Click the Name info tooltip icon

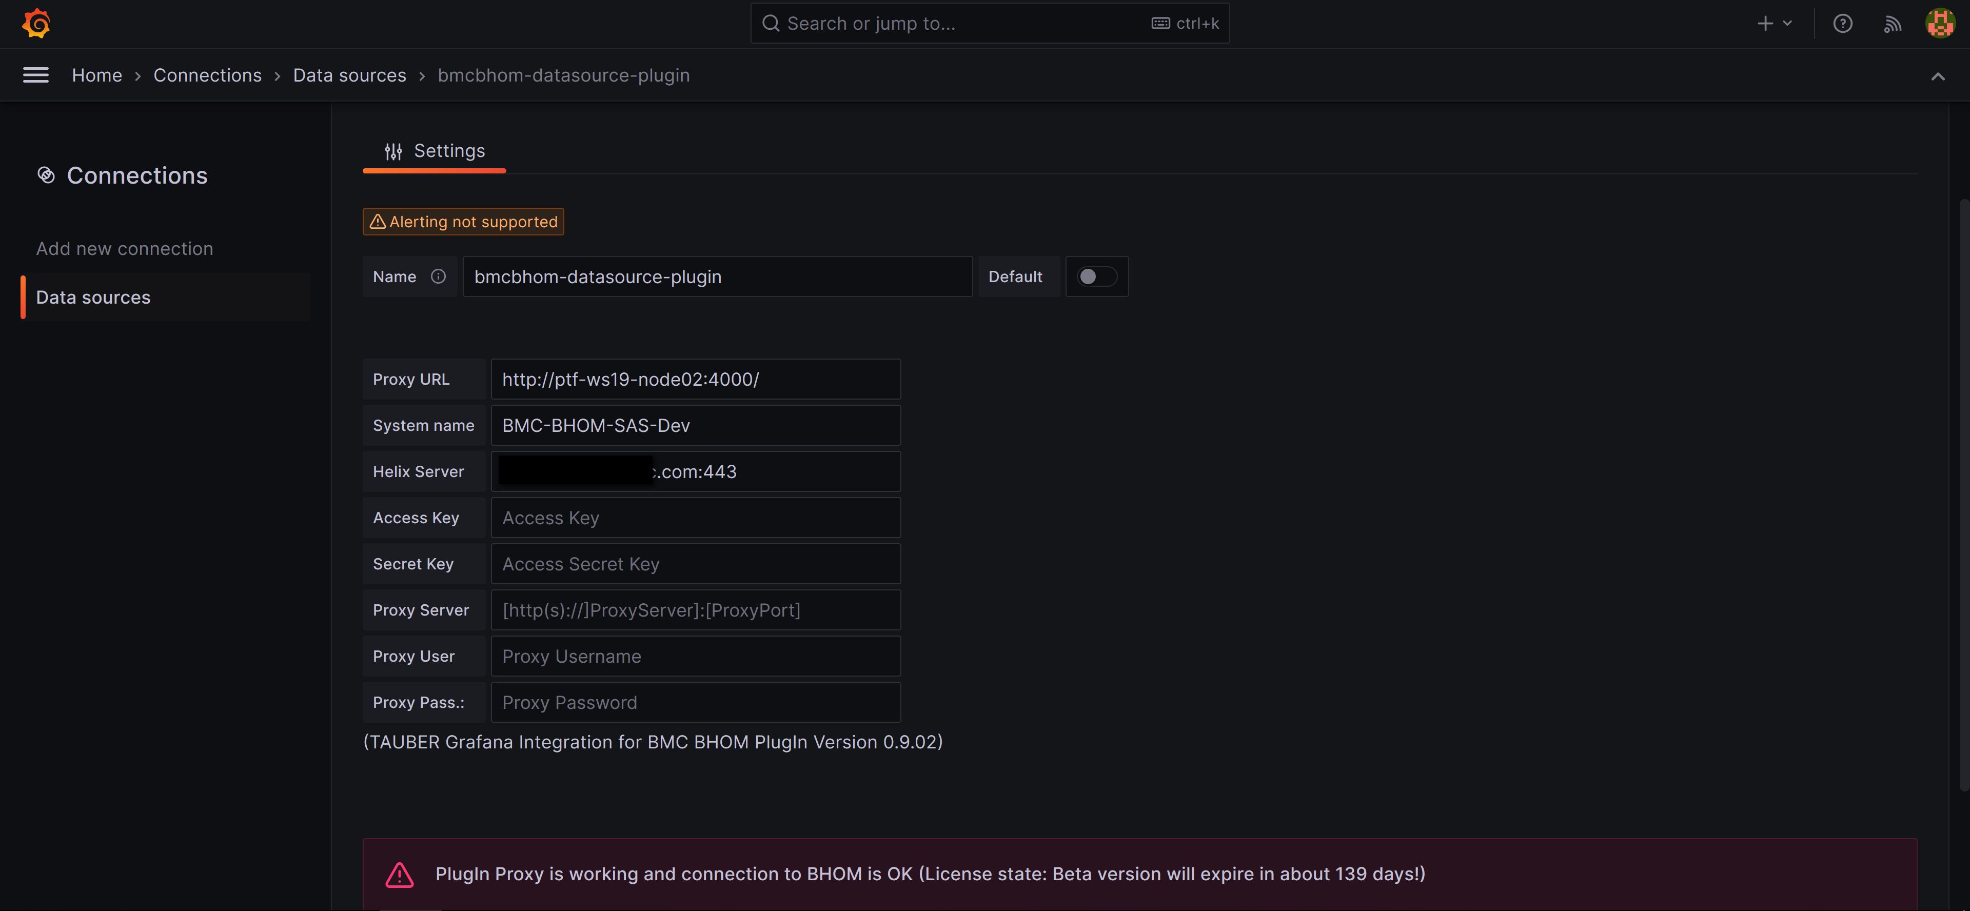point(438,276)
